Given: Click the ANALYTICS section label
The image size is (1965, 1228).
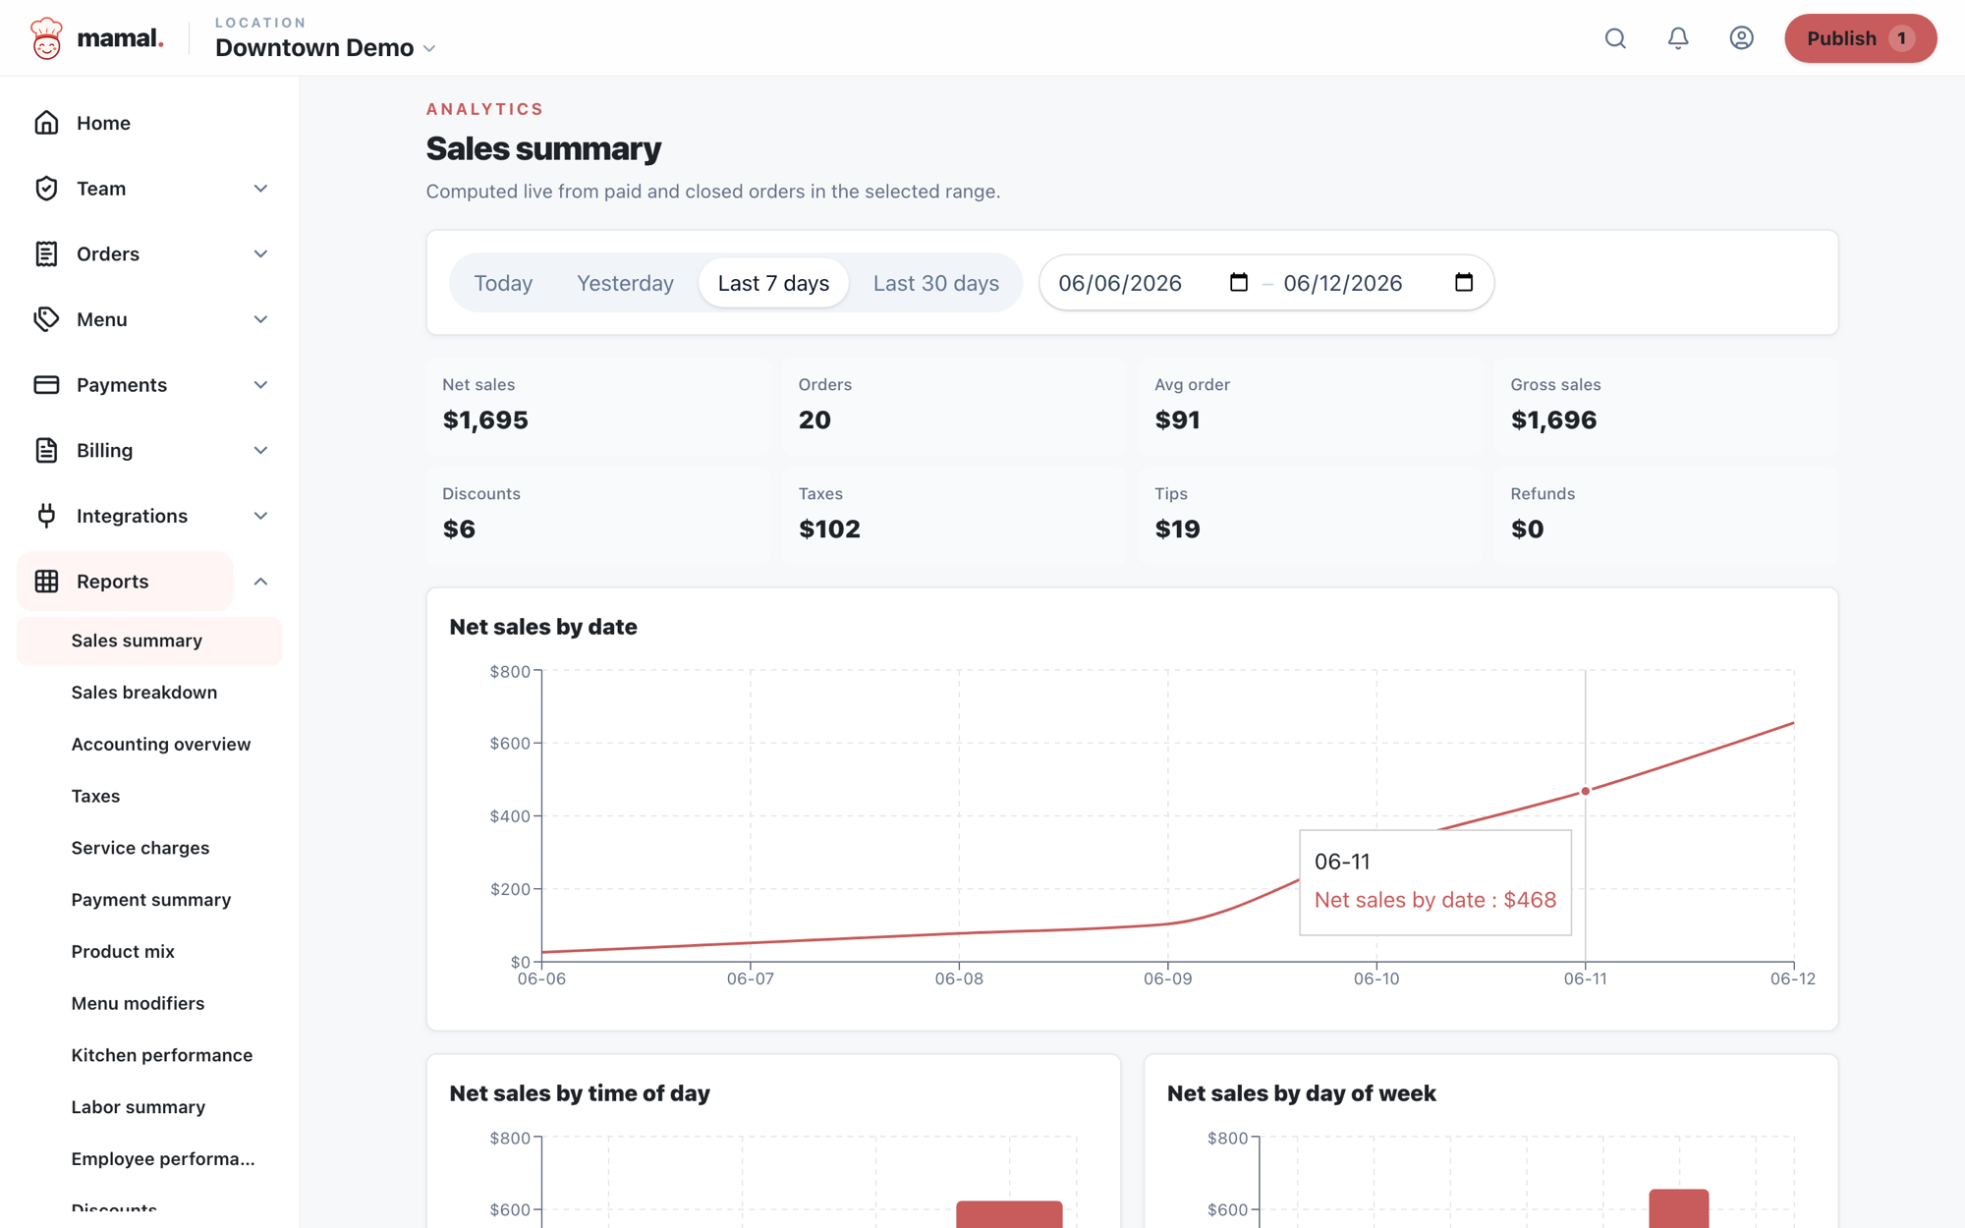Looking at the screenshot, I should tap(484, 109).
